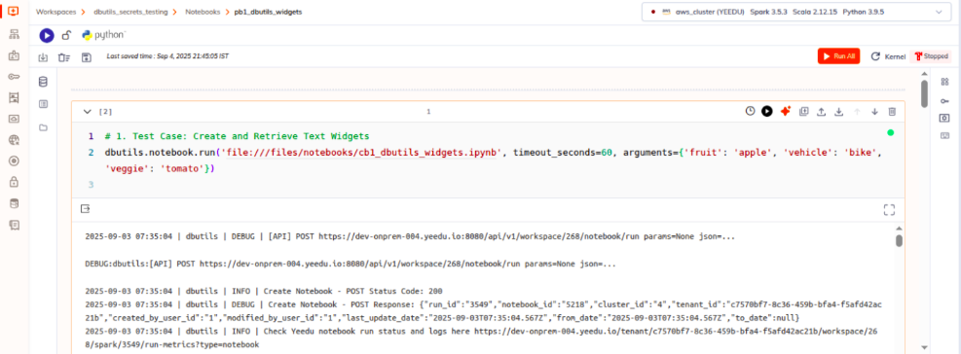961x354 pixels.
Task: Open the briefcase jobs icon in left nav
Action: [14, 55]
